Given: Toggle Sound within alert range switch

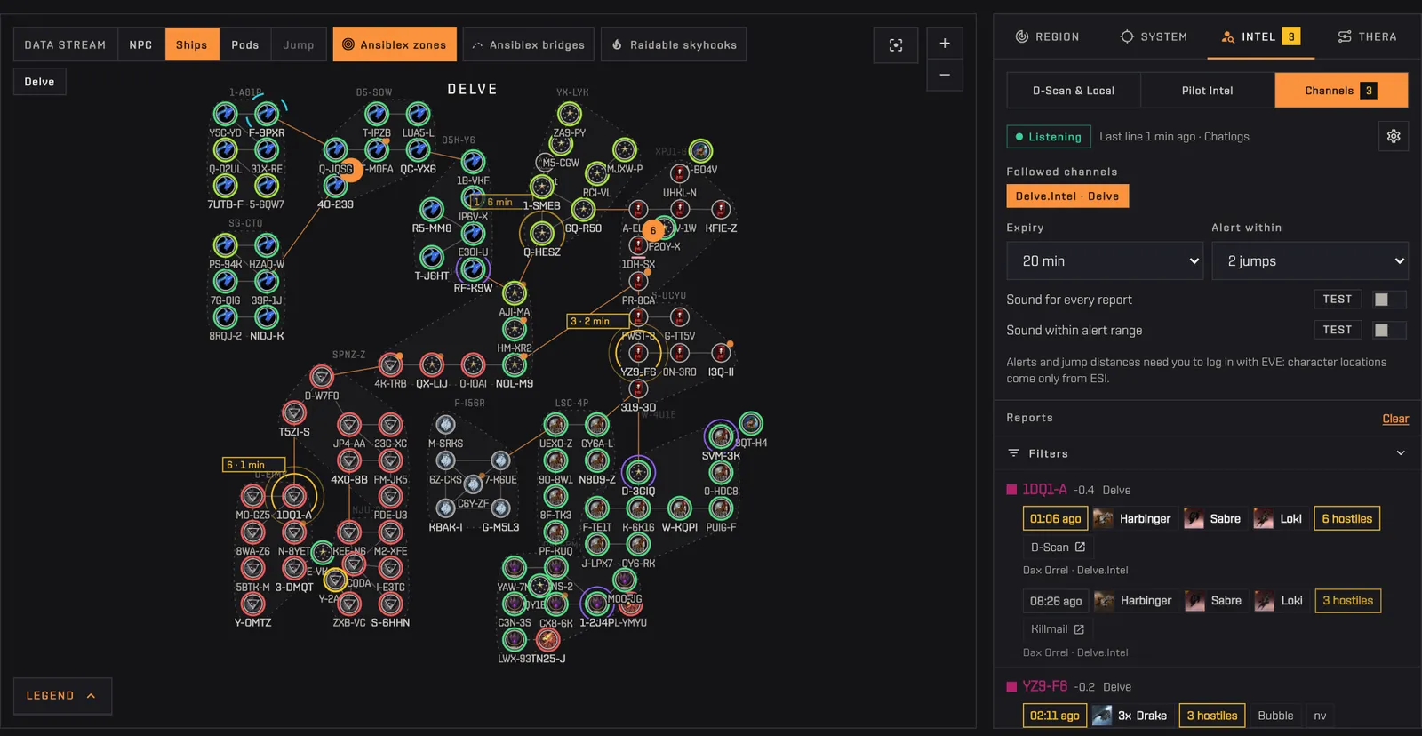Looking at the screenshot, I should tap(1389, 330).
